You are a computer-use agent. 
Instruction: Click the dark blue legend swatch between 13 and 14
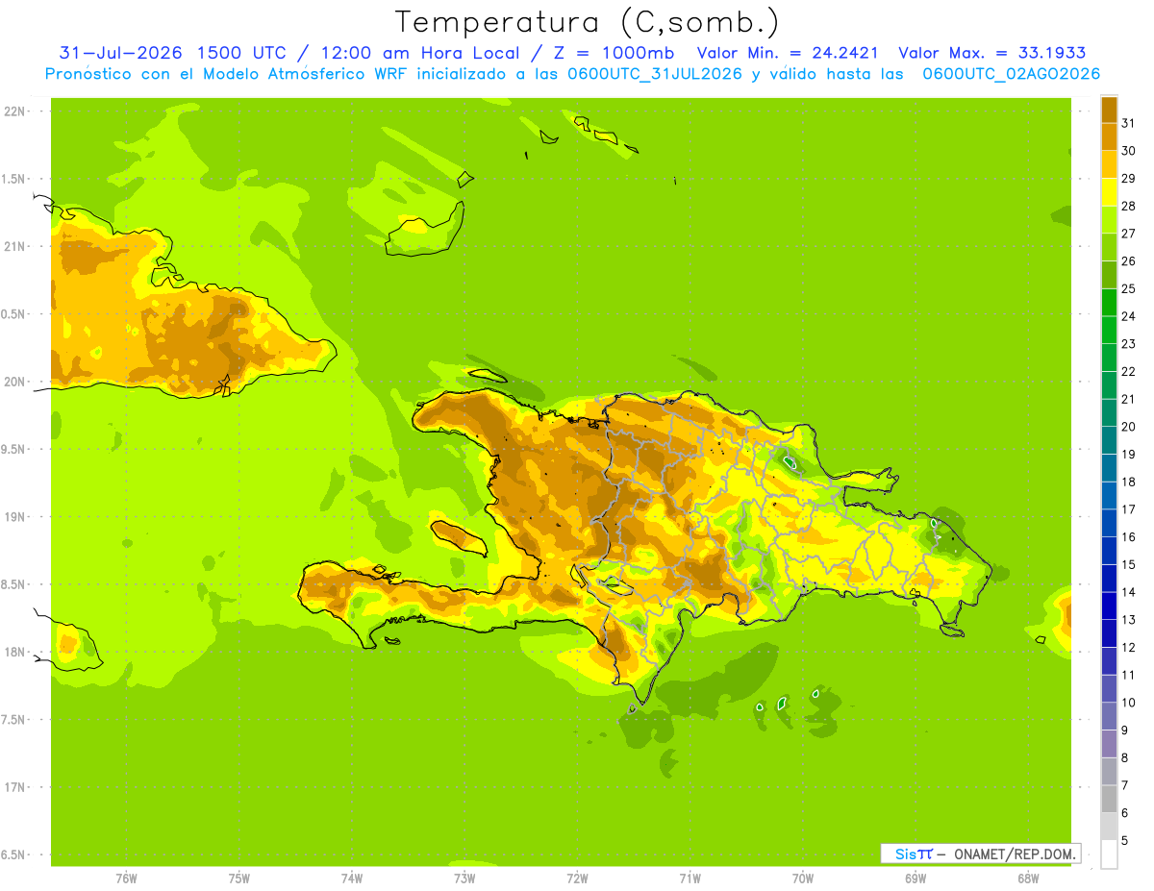[x=1109, y=606]
